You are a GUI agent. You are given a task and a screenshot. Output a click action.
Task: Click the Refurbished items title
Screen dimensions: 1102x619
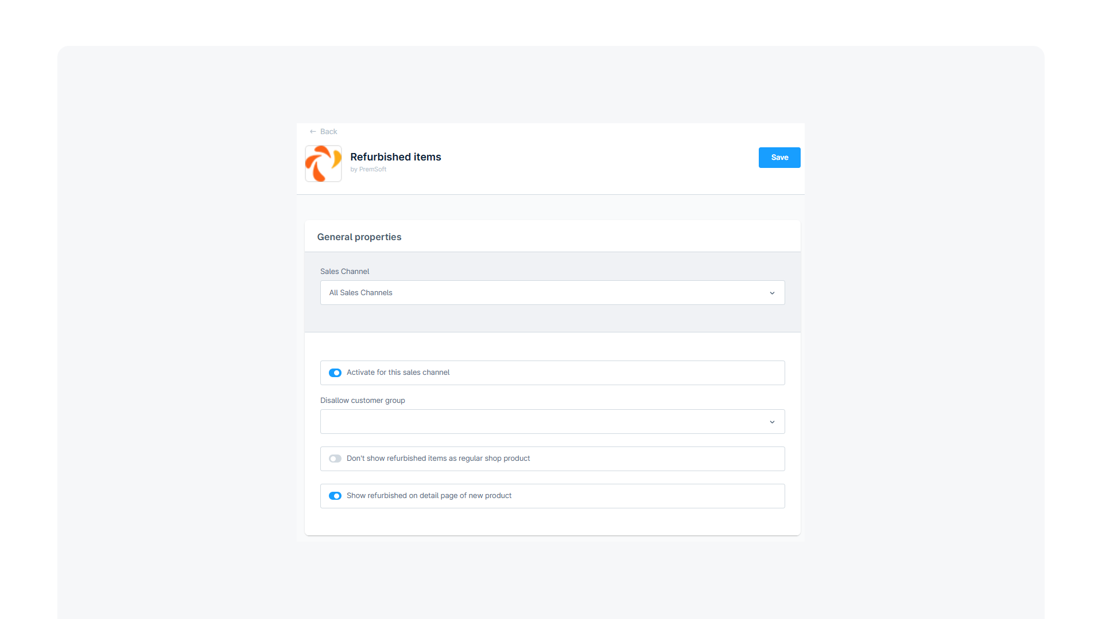click(395, 157)
